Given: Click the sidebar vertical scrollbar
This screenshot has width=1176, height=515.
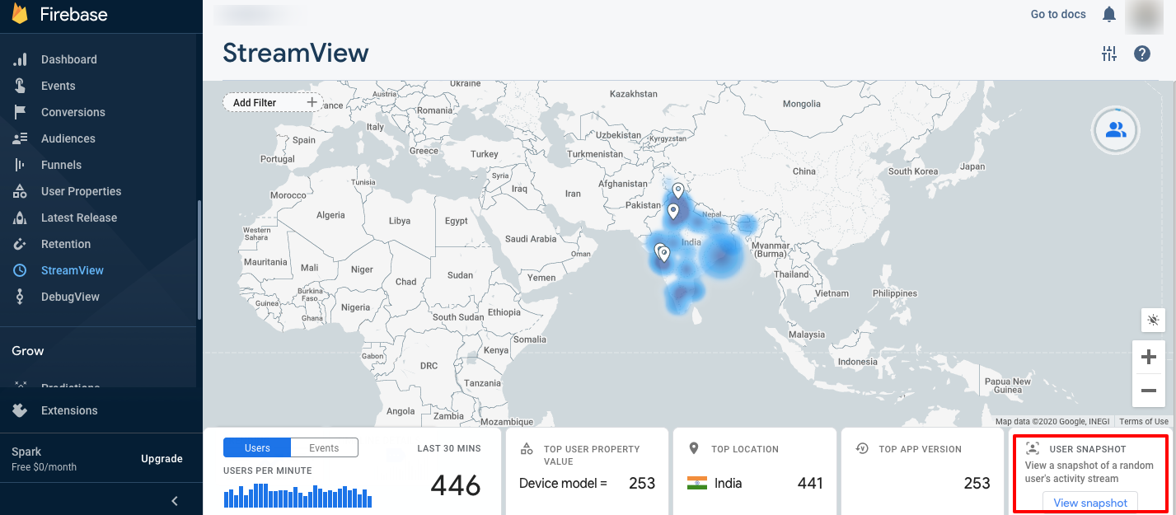Looking at the screenshot, I should [199, 260].
